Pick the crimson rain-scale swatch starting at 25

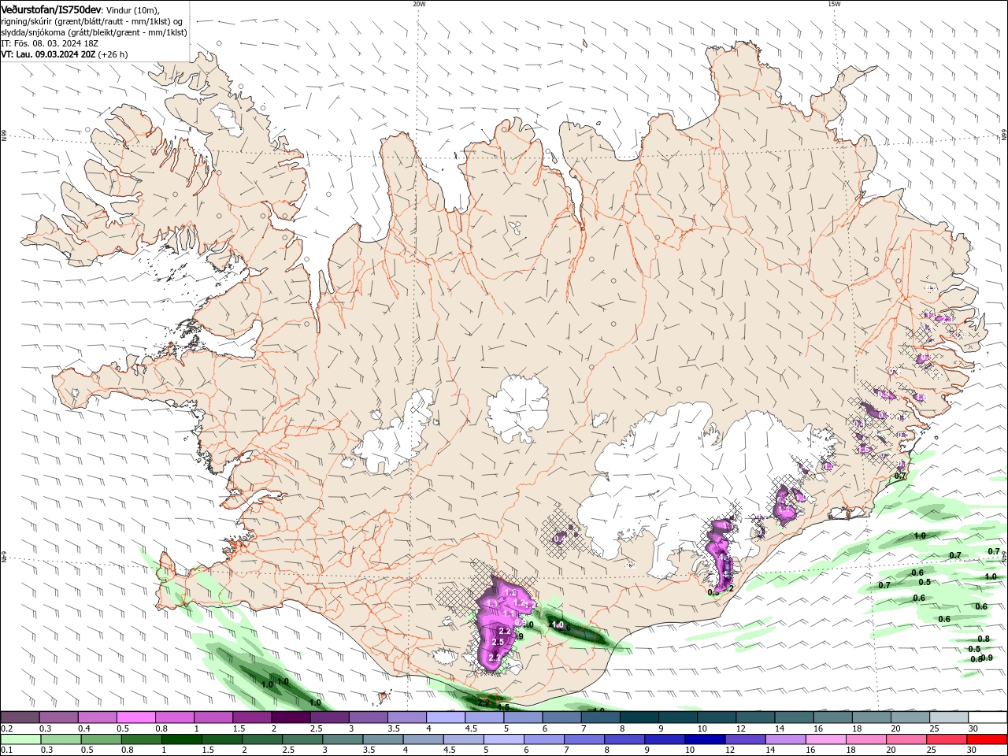point(947,739)
